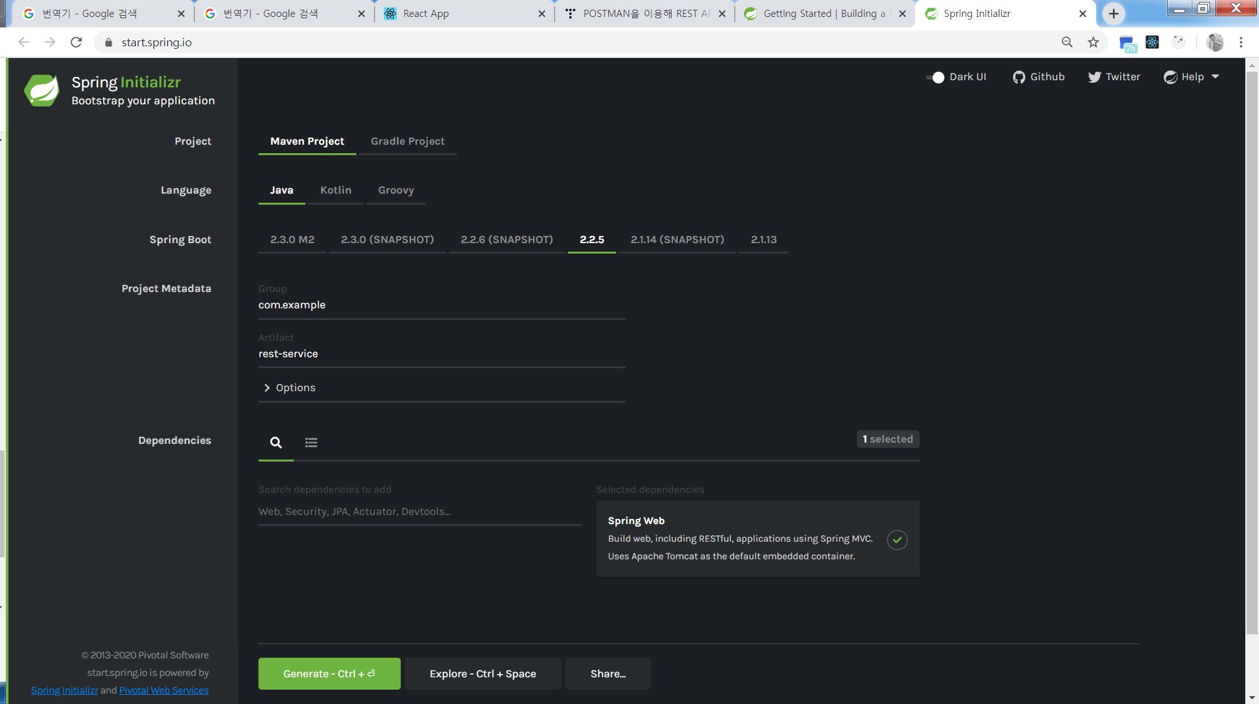Click the green Generate button
The image size is (1259, 704).
coord(329,673)
